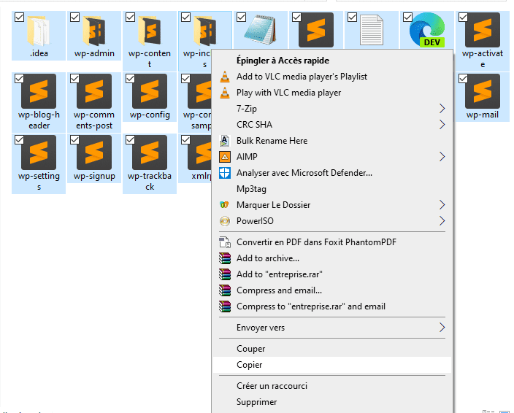Expand the PowerISO submenu arrow
The image size is (514, 413).
click(442, 221)
